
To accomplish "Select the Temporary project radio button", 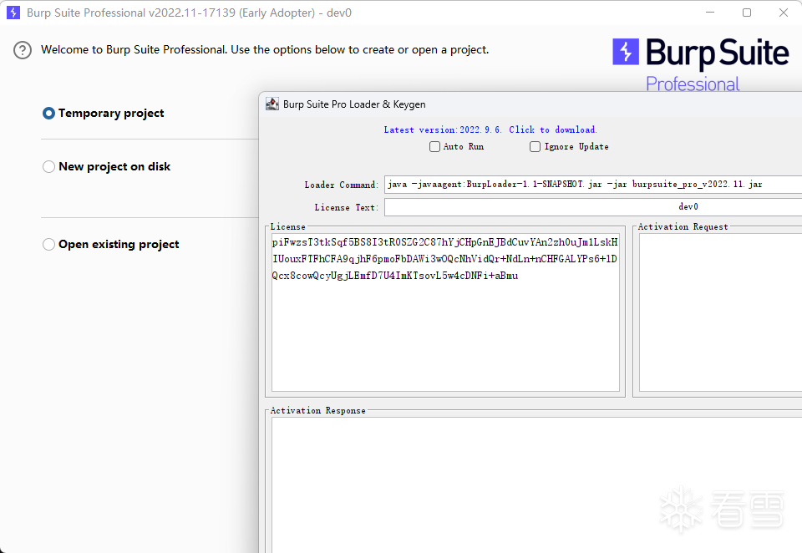I will click(x=48, y=113).
